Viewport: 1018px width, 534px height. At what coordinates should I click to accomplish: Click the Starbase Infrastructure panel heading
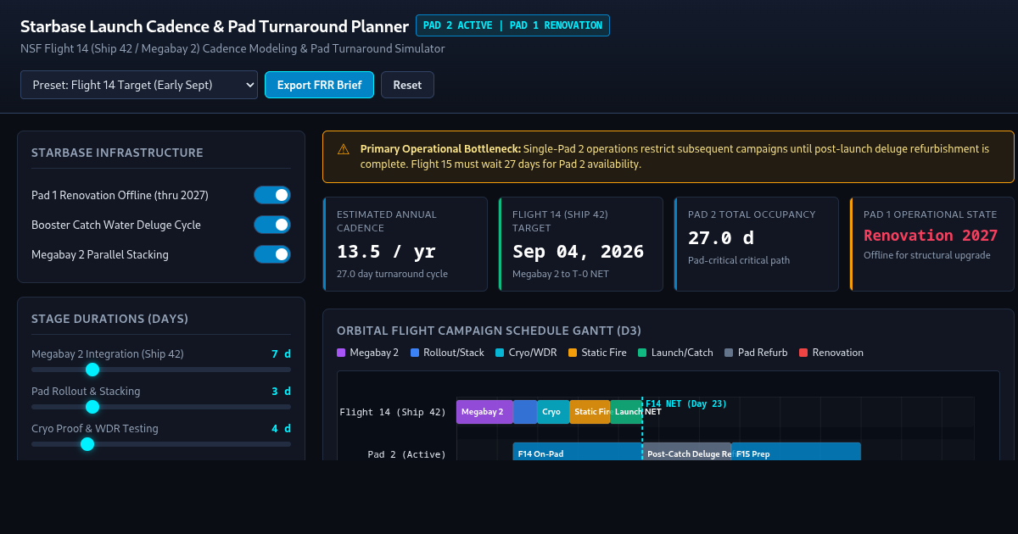[x=117, y=153]
